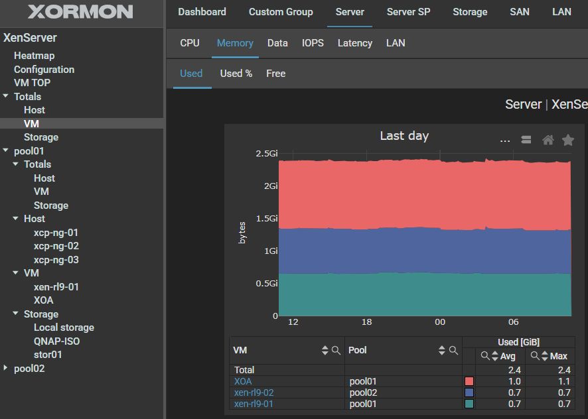The height and width of the screenshot is (419, 588).
Task: Click the red XOA color swatch in legend
Action: 469,381
